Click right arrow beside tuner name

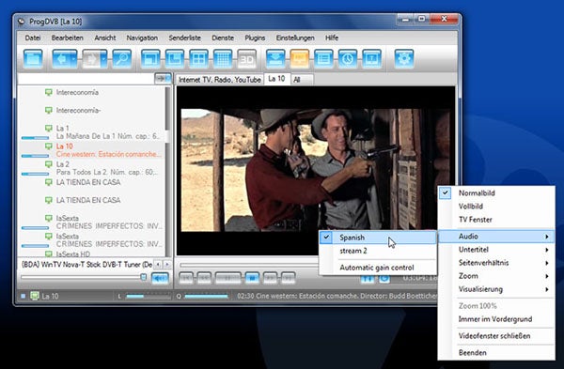tap(166, 265)
